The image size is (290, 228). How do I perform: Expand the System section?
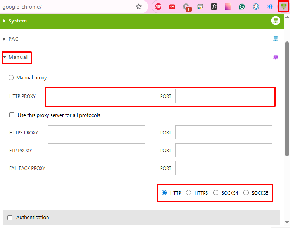15,21
